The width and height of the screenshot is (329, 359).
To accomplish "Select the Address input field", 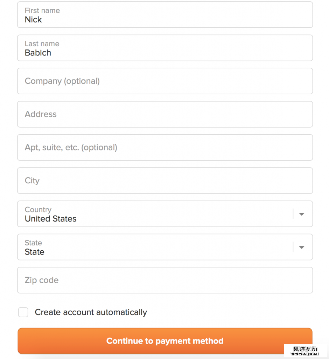I will click(x=165, y=114).
